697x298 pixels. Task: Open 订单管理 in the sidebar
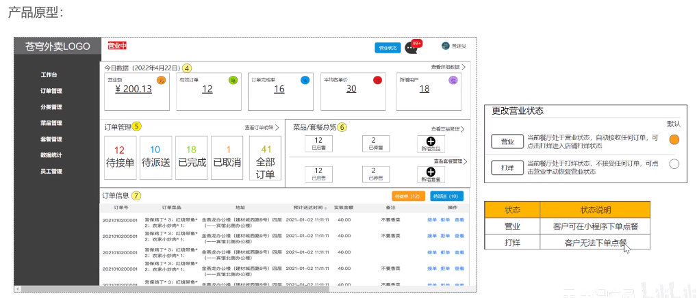(x=51, y=91)
